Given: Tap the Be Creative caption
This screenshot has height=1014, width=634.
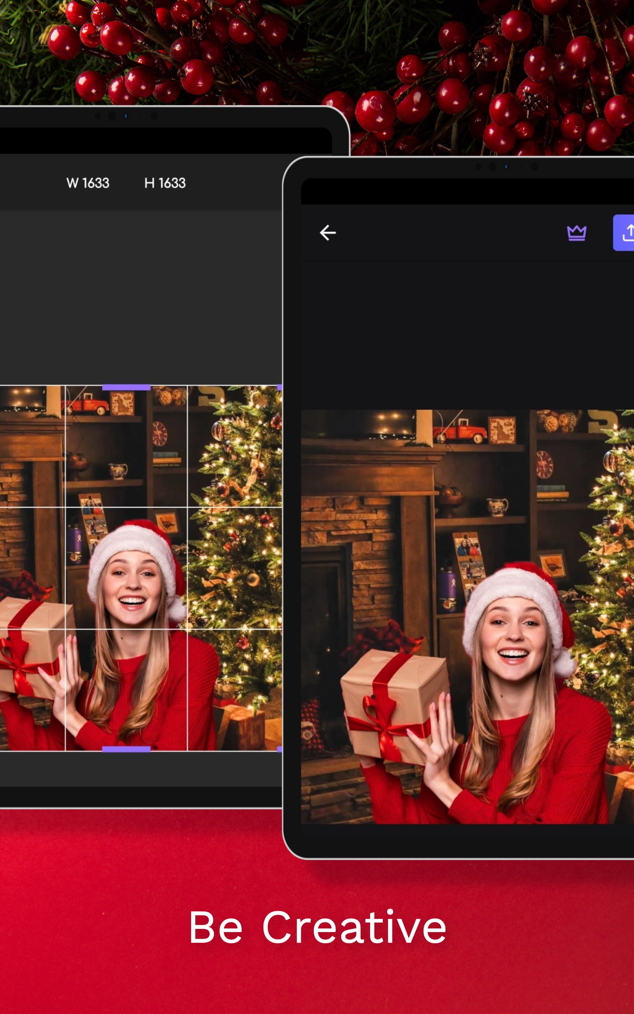Looking at the screenshot, I should click(317, 927).
